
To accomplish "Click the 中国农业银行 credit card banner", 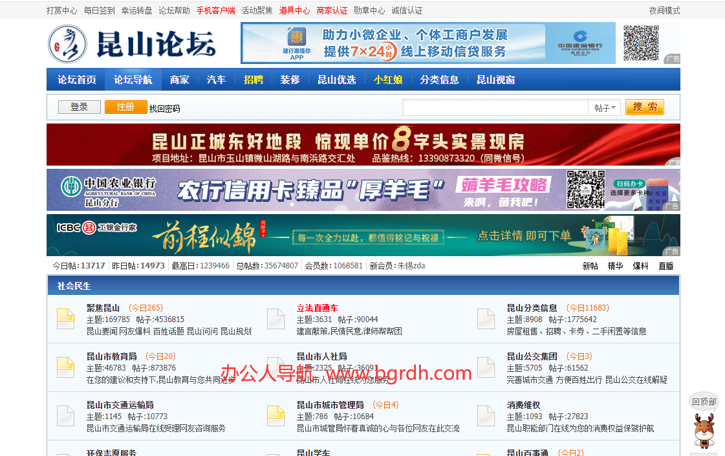I will (363, 190).
